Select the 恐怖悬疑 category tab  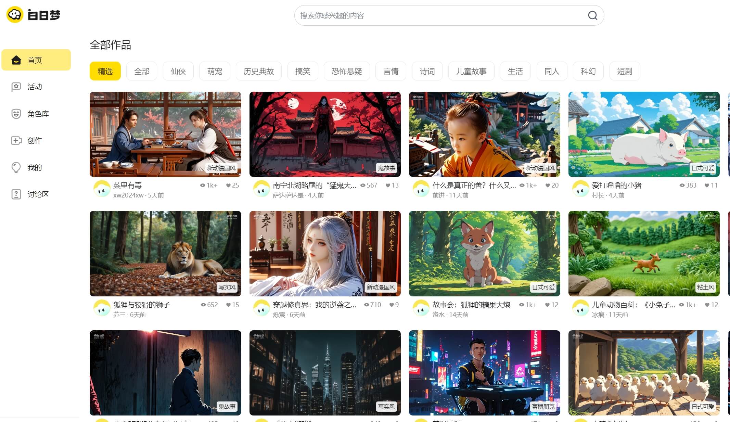coord(346,71)
